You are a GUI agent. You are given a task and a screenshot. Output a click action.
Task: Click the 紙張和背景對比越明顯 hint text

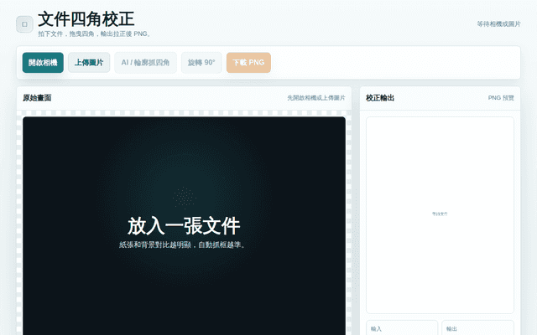tap(183, 245)
